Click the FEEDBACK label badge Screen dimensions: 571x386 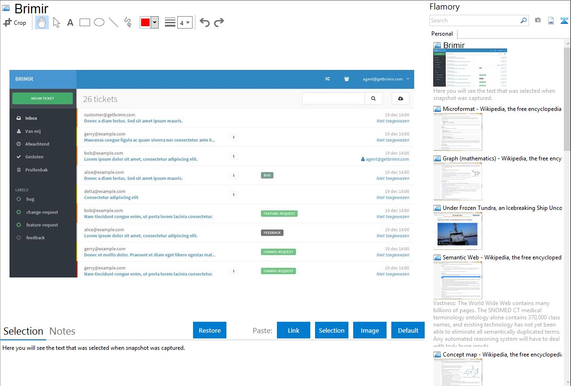coord(272,233)
